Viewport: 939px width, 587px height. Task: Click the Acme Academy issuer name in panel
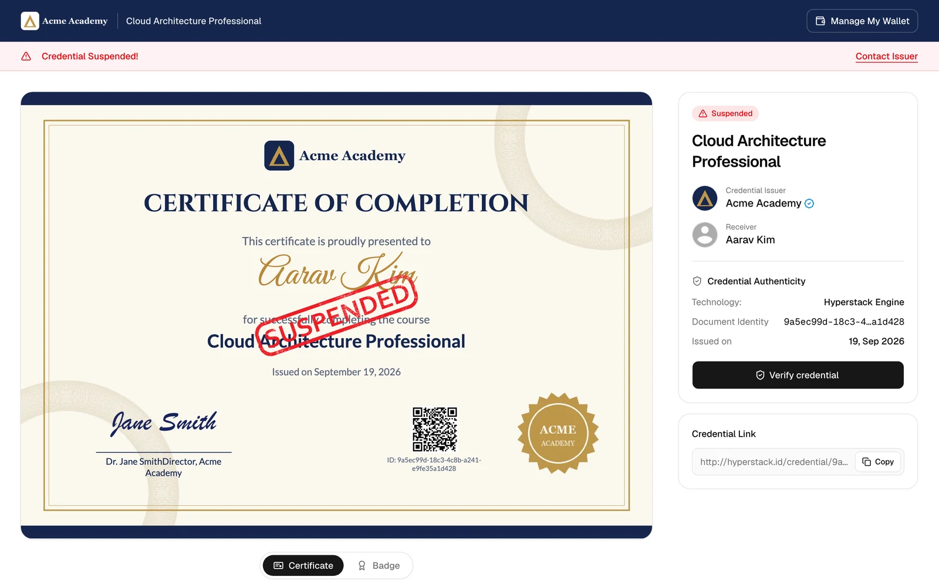point(763,204)
